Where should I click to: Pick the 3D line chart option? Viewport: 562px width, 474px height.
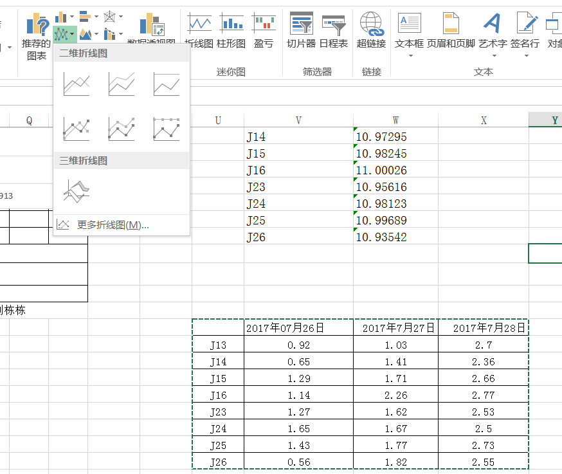(x=77, y=190)
